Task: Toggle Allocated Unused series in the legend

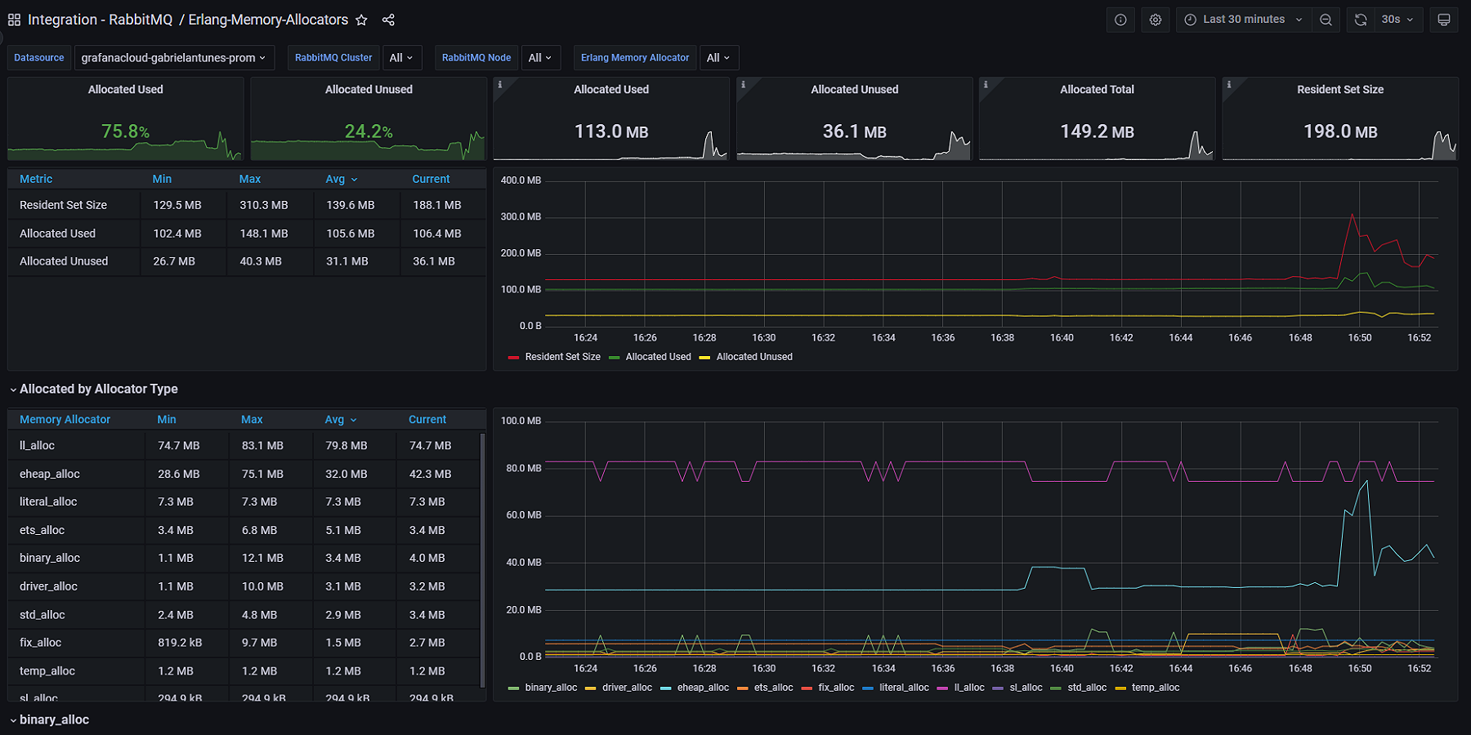Action: pyautogui.click(x=753, y=357)
